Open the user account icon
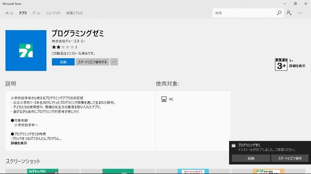 coord(289,13)
